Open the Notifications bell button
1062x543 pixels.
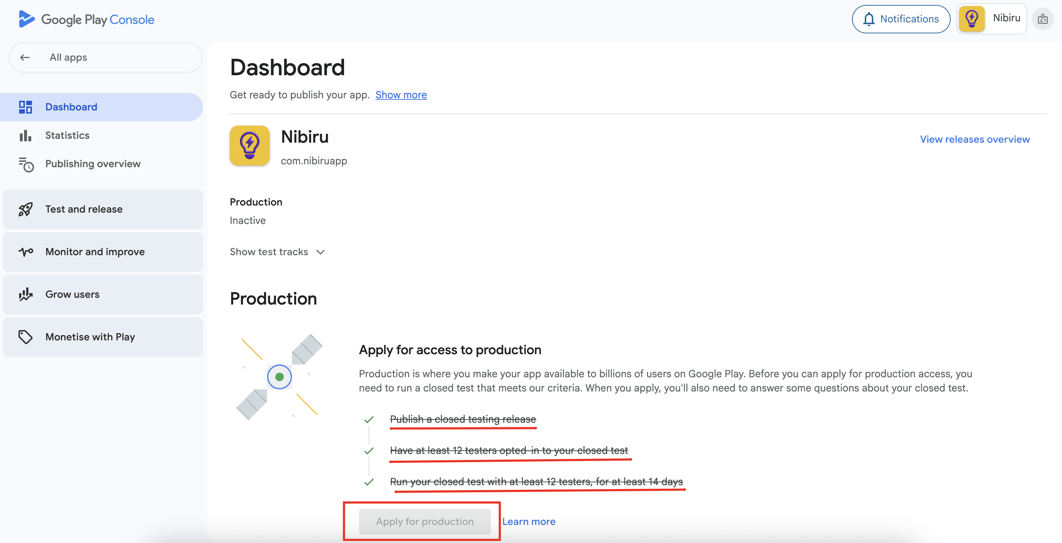click(x=901, y=19)
